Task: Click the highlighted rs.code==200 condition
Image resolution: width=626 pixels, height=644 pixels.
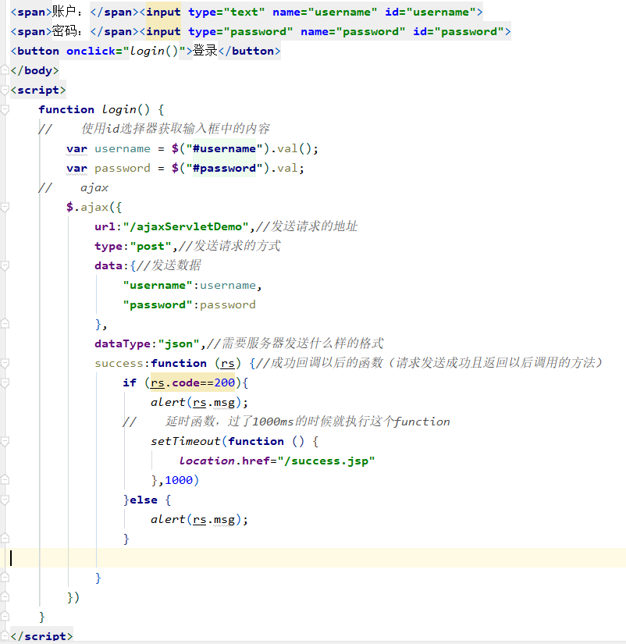Action: tap(193, 382)
